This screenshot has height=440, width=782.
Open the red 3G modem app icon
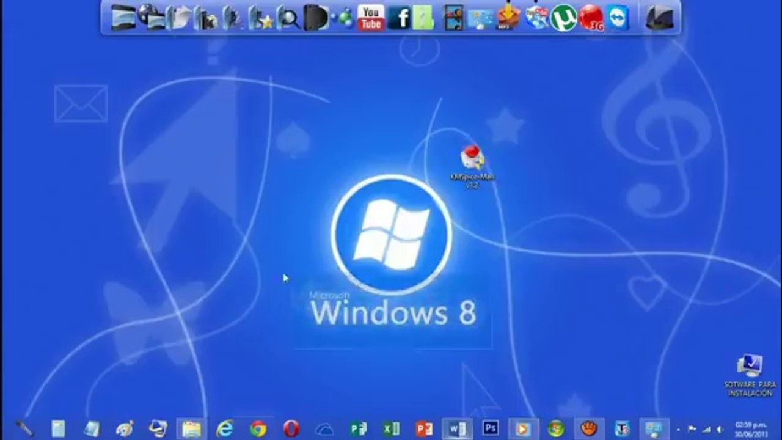point(591,18)
